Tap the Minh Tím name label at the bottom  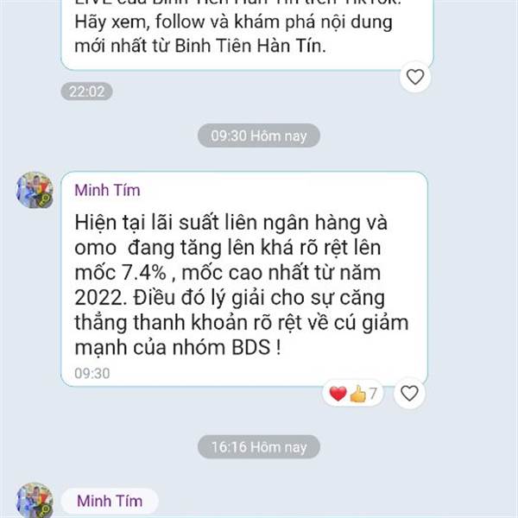click(x=110, y=501)
